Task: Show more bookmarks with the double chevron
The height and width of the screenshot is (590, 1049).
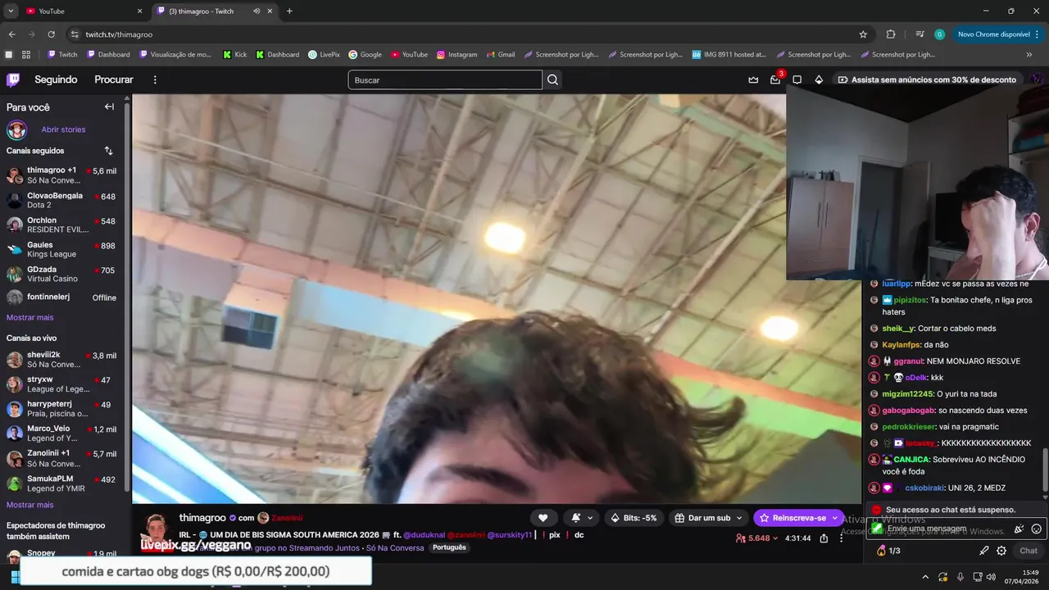Action: tap(1029, 55)
